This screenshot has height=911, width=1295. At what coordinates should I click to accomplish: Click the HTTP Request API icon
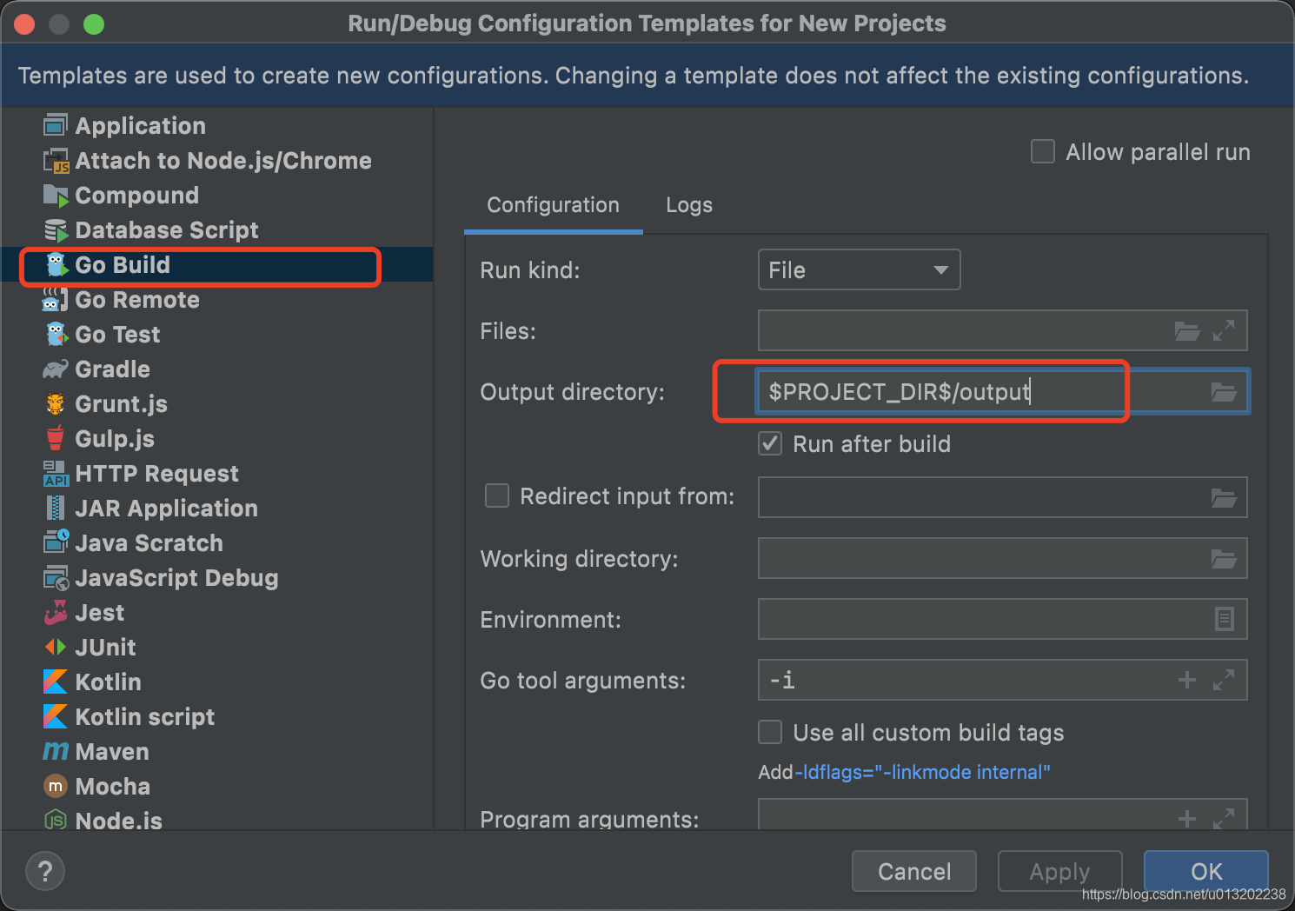tap(56, 474)
